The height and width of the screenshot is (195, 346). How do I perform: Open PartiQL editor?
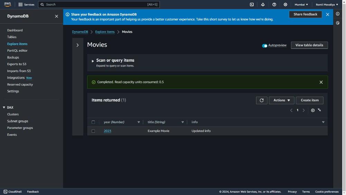[x=17, y=51]
